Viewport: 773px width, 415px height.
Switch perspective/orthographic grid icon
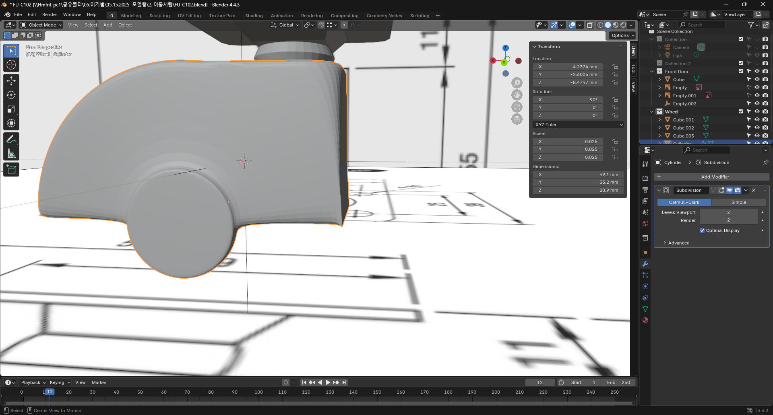pyautogui.click(x=517, y=119)
